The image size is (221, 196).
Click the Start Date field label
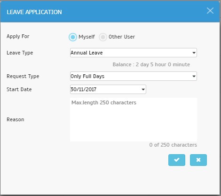19,89
